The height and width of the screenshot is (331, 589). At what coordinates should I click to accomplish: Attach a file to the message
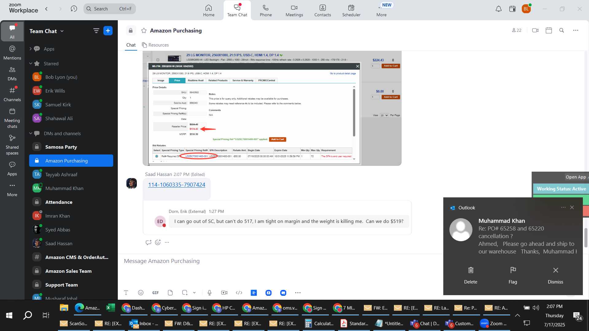[170, 293]
